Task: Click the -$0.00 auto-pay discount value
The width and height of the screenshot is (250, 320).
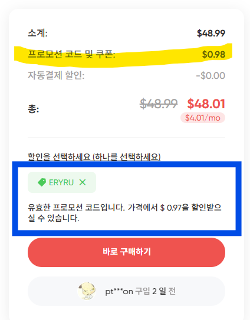Action: pyautogui.click(x=210, y=75)
